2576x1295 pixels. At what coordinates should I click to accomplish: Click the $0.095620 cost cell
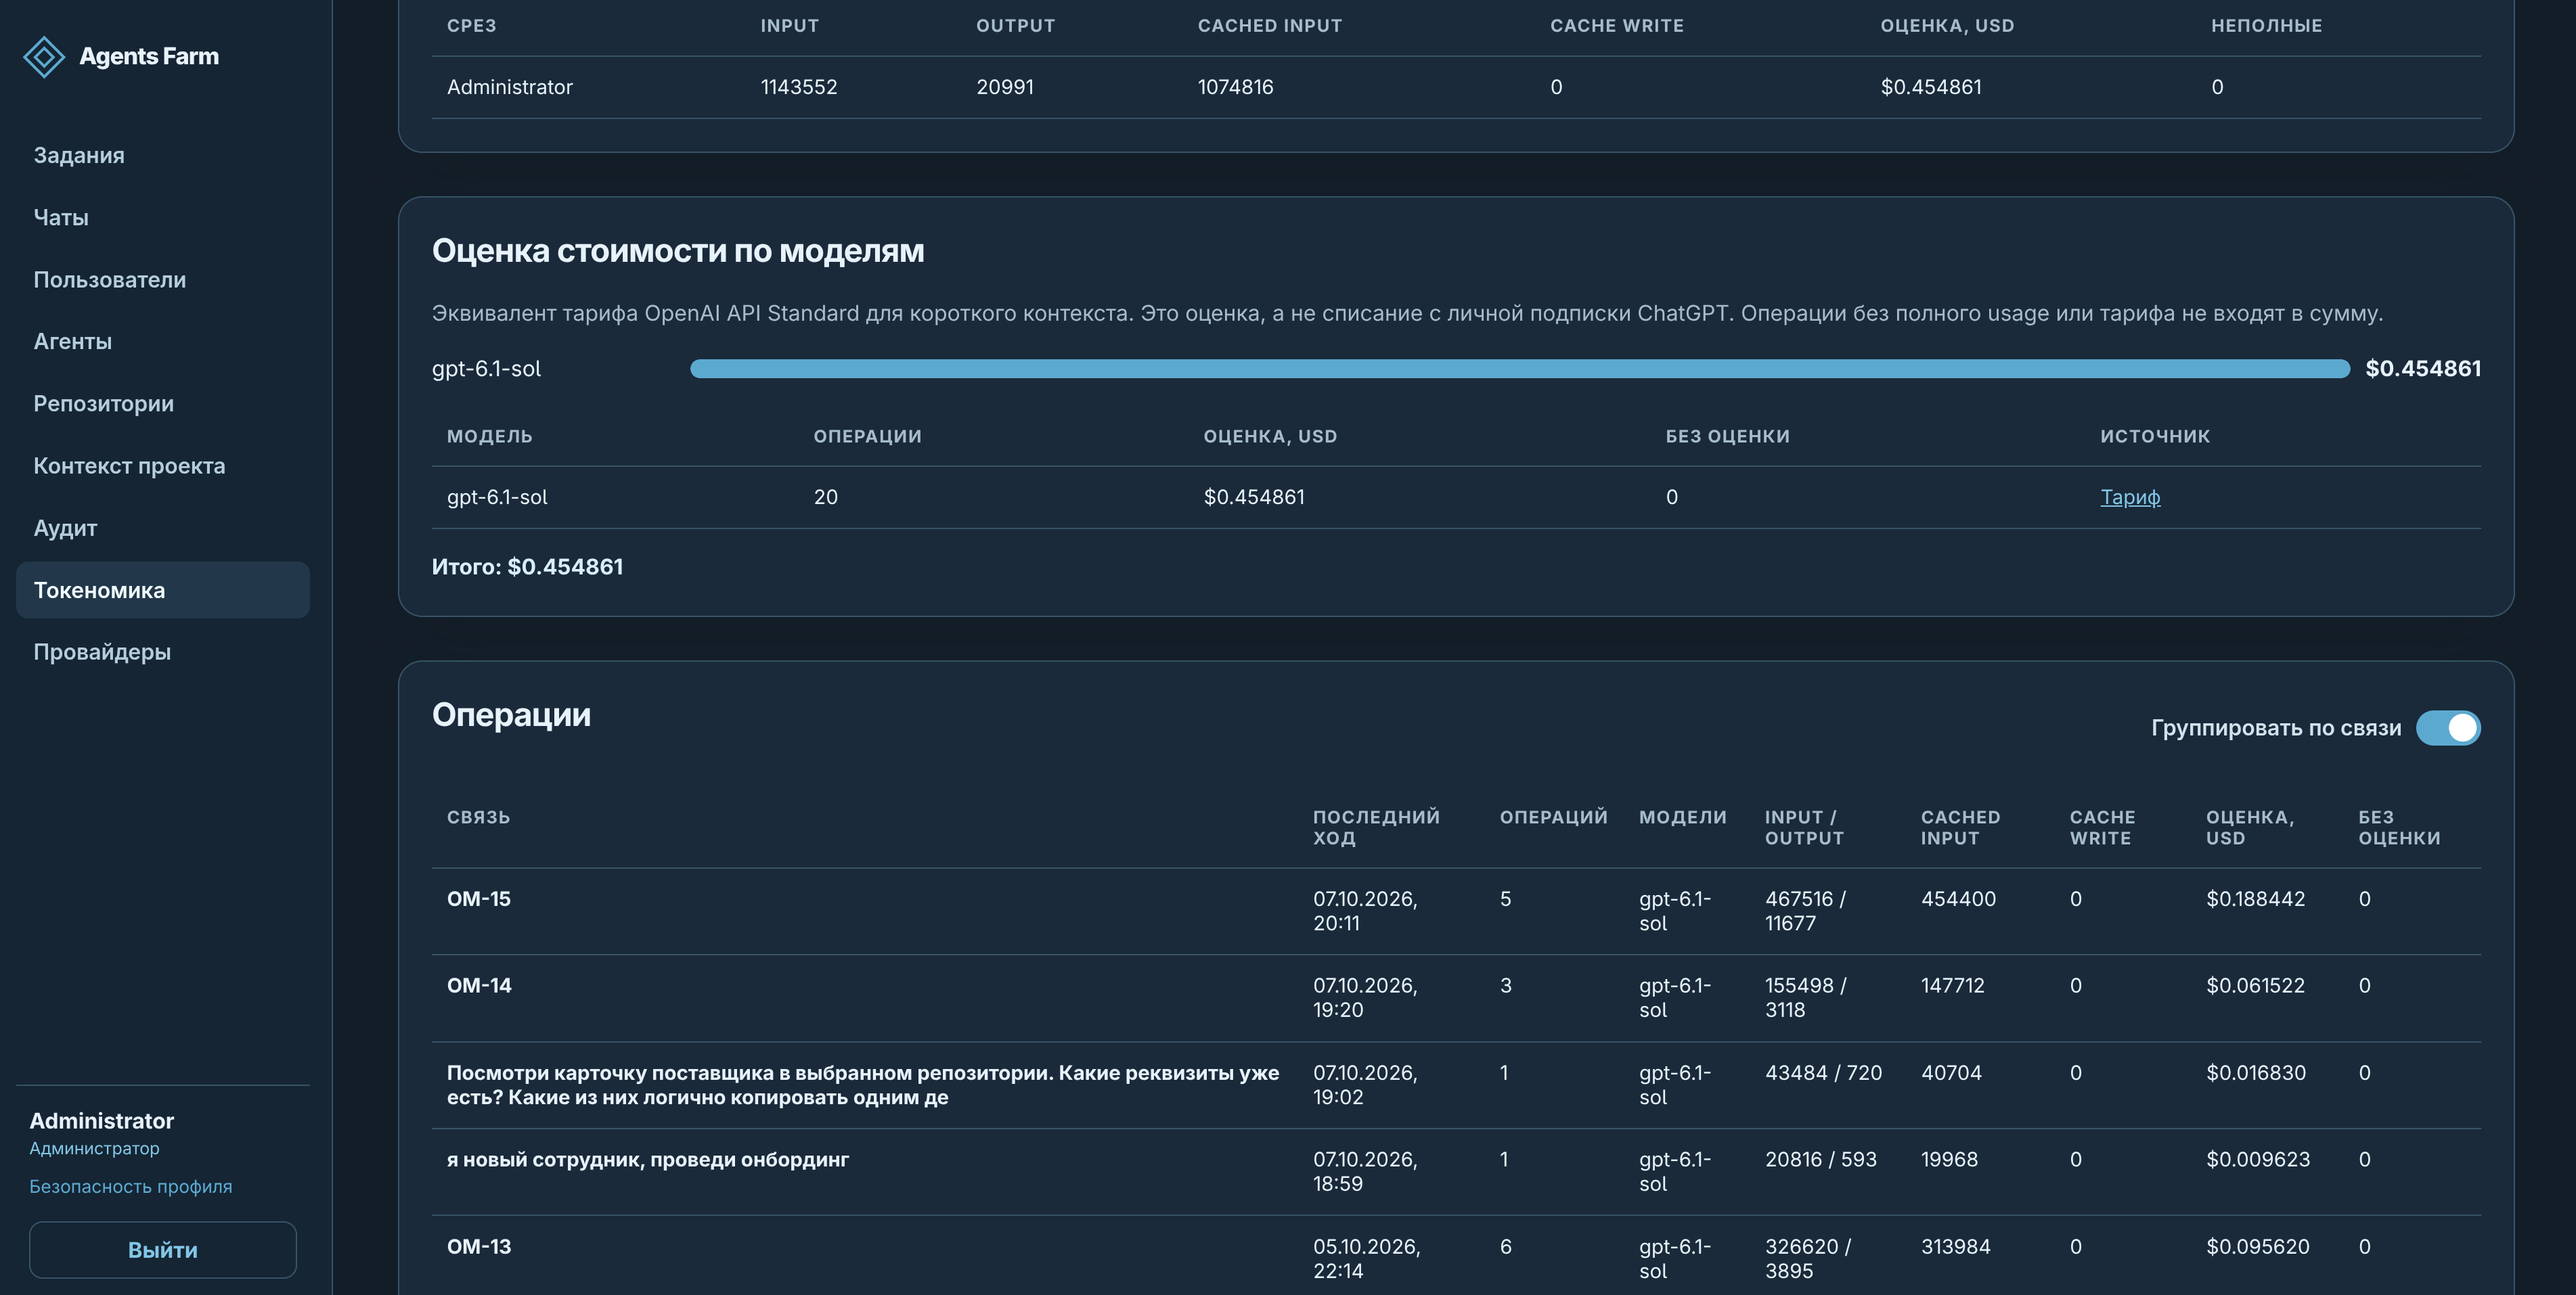(2258, 1247)
